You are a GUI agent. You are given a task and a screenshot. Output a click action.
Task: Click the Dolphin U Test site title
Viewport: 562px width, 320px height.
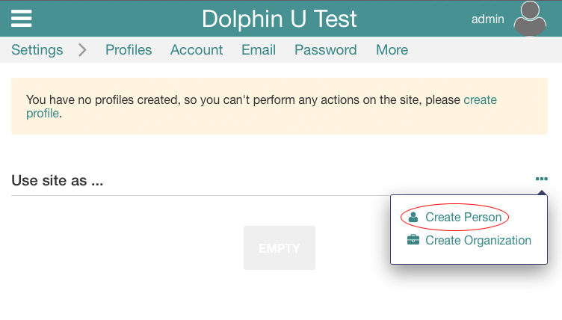280,19
